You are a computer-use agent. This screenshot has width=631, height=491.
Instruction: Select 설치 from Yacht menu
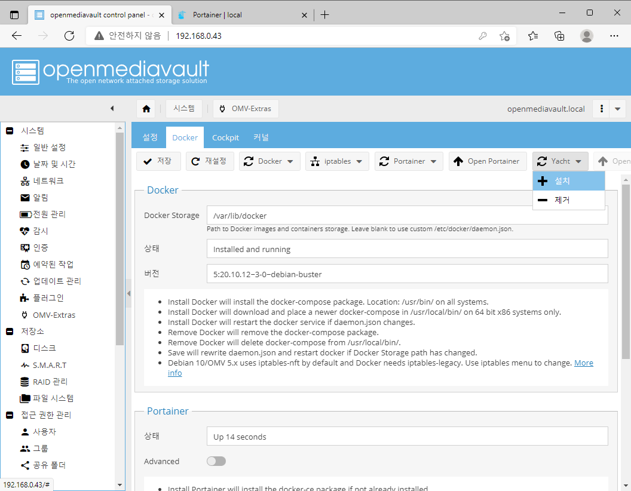click(x=569, y=181)
